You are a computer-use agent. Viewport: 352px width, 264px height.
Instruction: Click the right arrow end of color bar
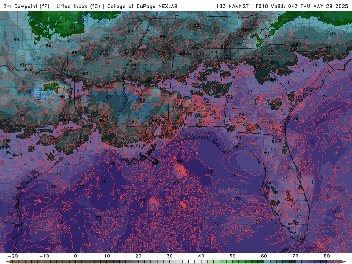pyautogui.click(x=343, y=262)
